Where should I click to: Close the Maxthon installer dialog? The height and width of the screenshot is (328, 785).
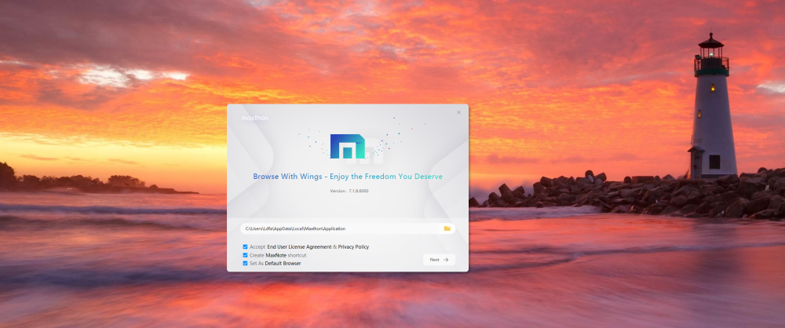[x=459, y=112]
